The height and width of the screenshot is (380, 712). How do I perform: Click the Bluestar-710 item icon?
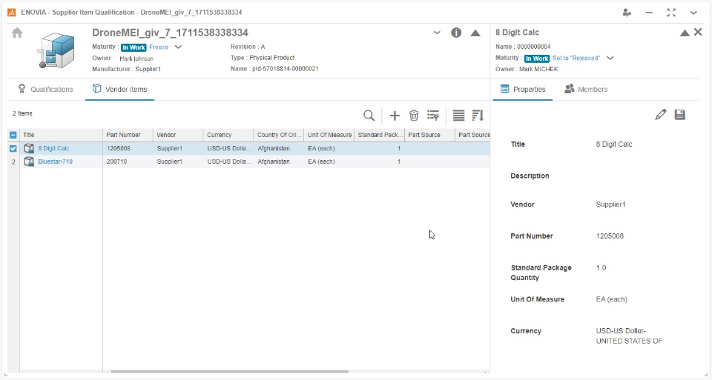pos(29,161)
